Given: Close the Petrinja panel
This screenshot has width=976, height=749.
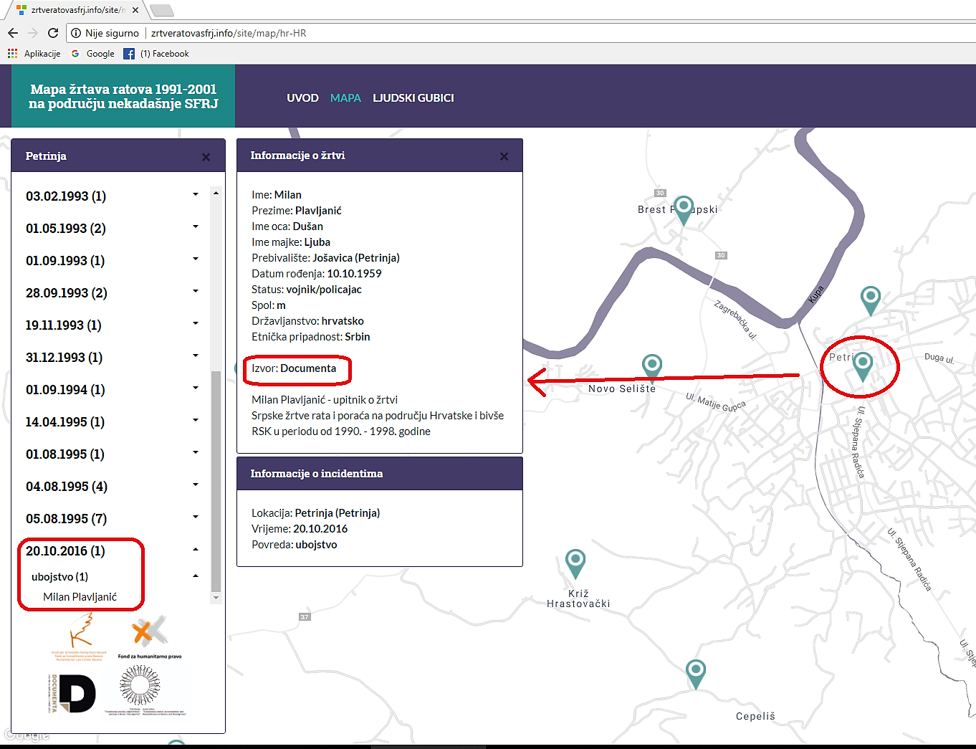Looking at the screenshot, I should point(206,157).
